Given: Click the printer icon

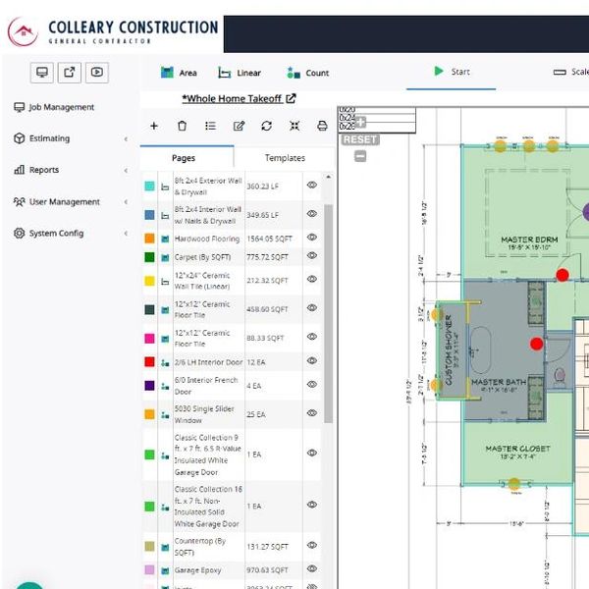Looking at the screenshot, I should click(x=322, y=126).
